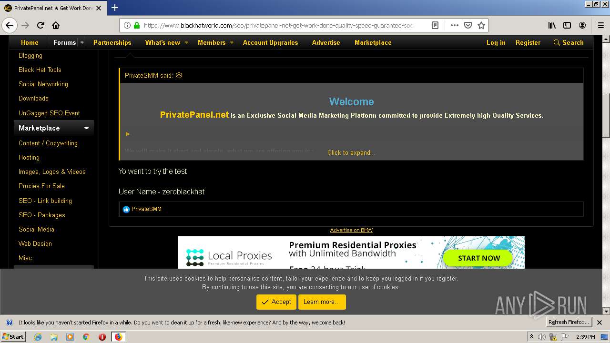This screenshot has height=343, width=610.
Task: Open Account Upgrades in the nav bar
Action: [x=270, y=42]
